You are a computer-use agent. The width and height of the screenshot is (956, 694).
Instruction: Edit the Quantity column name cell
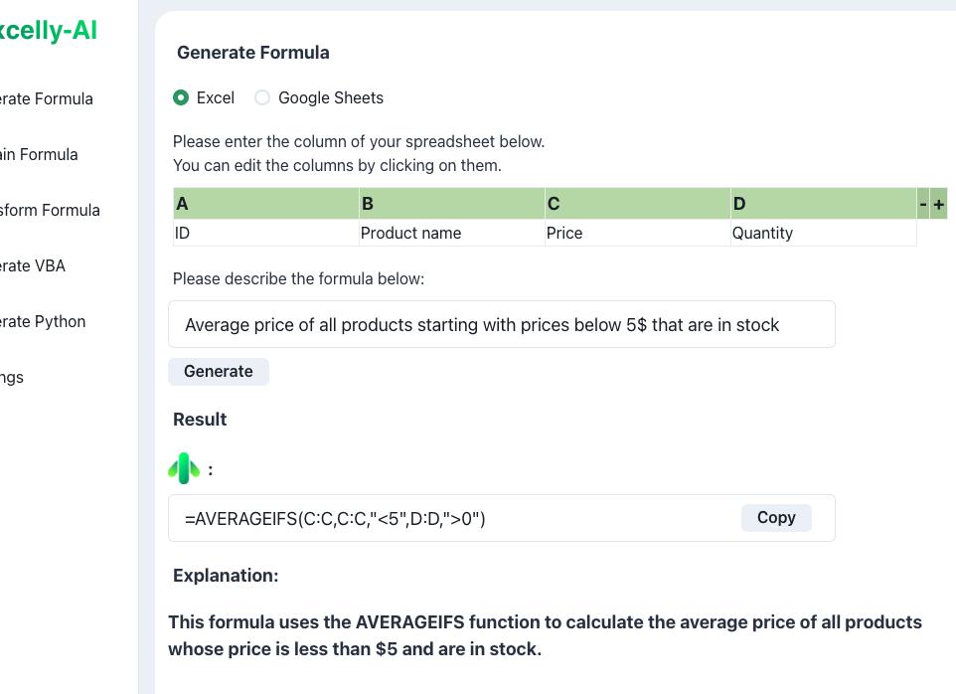[x=823, y=233]
